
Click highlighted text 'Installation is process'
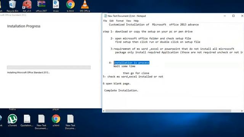tap(132, 62)
